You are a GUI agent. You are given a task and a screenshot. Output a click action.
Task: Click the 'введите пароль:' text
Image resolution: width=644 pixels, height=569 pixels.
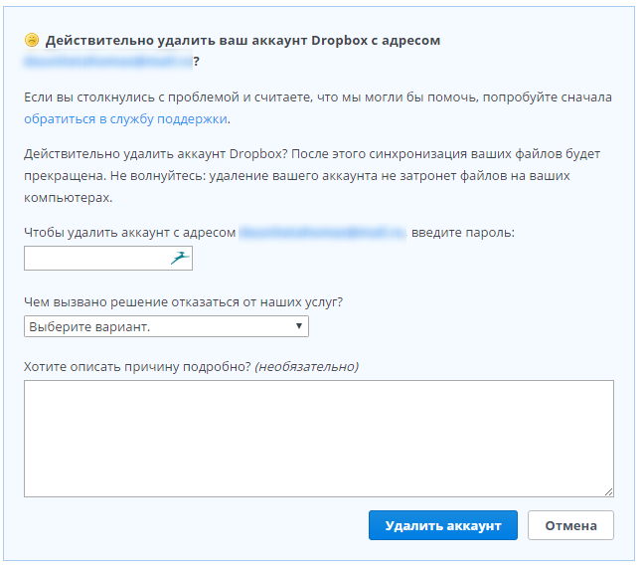(463, 232)
